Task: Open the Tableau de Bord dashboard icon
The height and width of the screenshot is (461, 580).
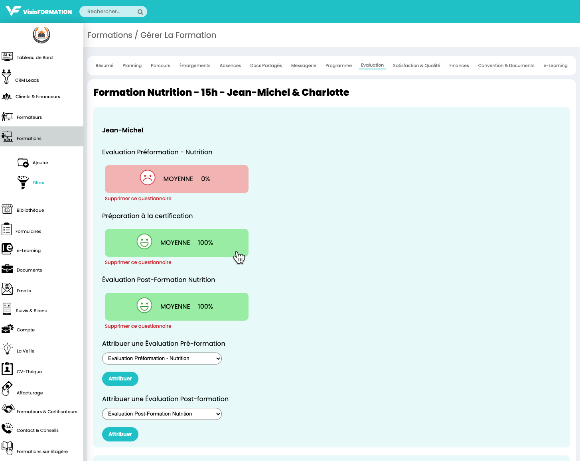Action: coord(7,57)
